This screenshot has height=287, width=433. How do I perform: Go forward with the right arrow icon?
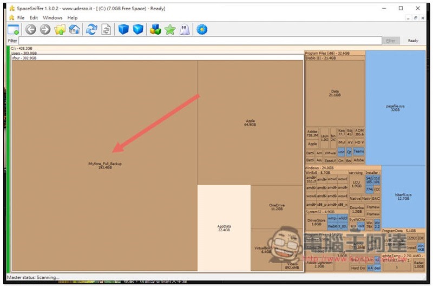point(45,29)
